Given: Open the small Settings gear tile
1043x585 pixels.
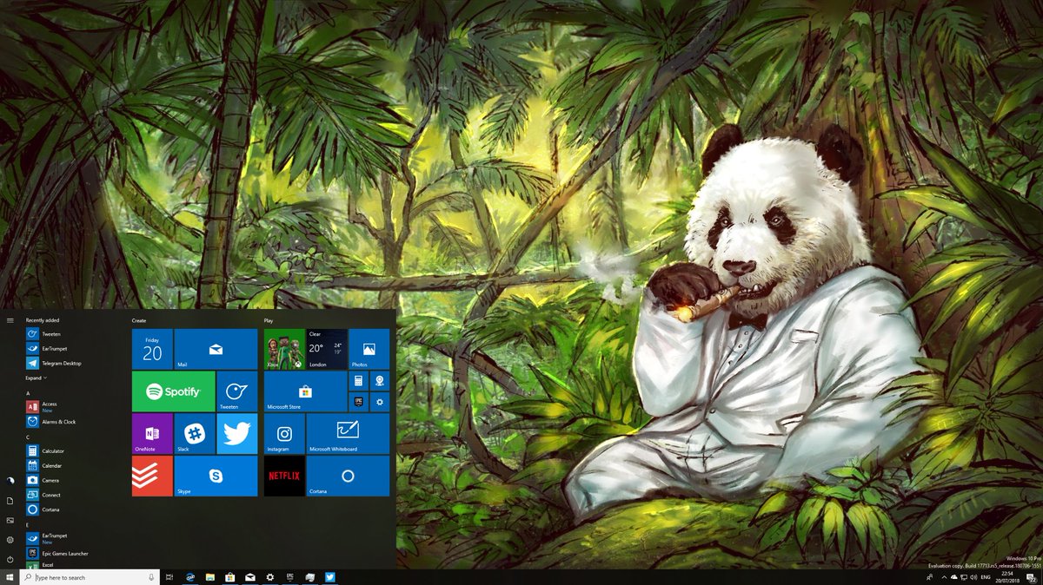Looking at the screenshot, I should point(380,402).
